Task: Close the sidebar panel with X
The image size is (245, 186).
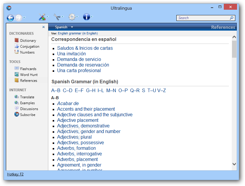Action: coord(44,27)
